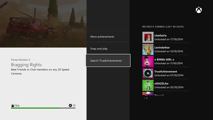
Task: Select Search TrueAchievements
Action: [108, 61]
